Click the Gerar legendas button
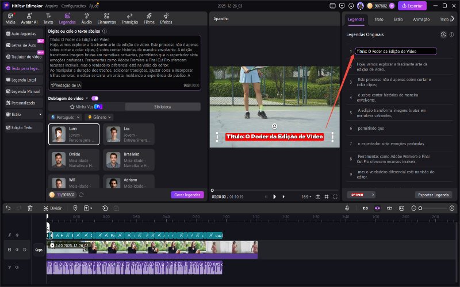The width and height of the screenshot is (460, 287). click(x=187, y=195)
